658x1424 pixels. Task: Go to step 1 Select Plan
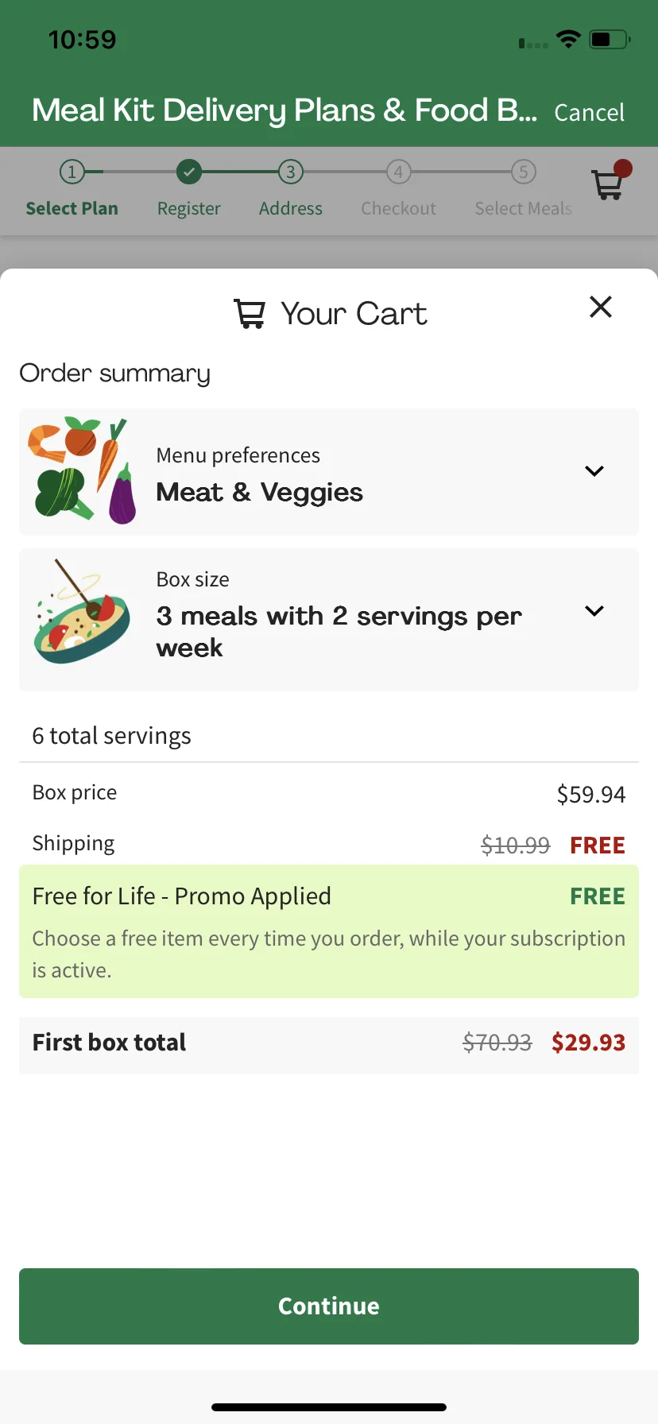(72, 189)
